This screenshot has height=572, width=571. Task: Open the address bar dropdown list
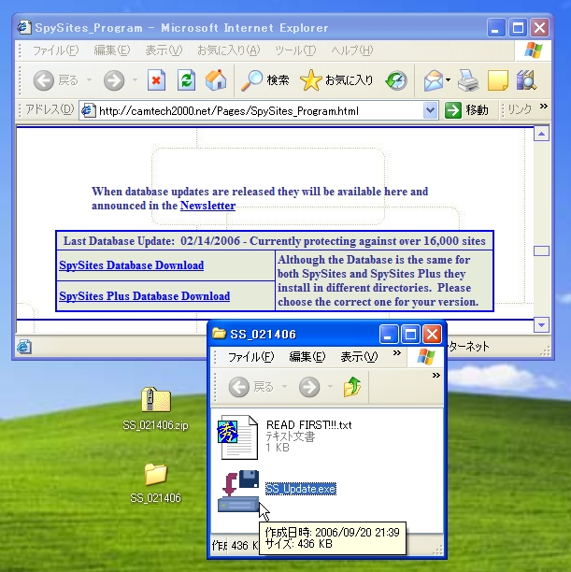click(x=431, y=110)
